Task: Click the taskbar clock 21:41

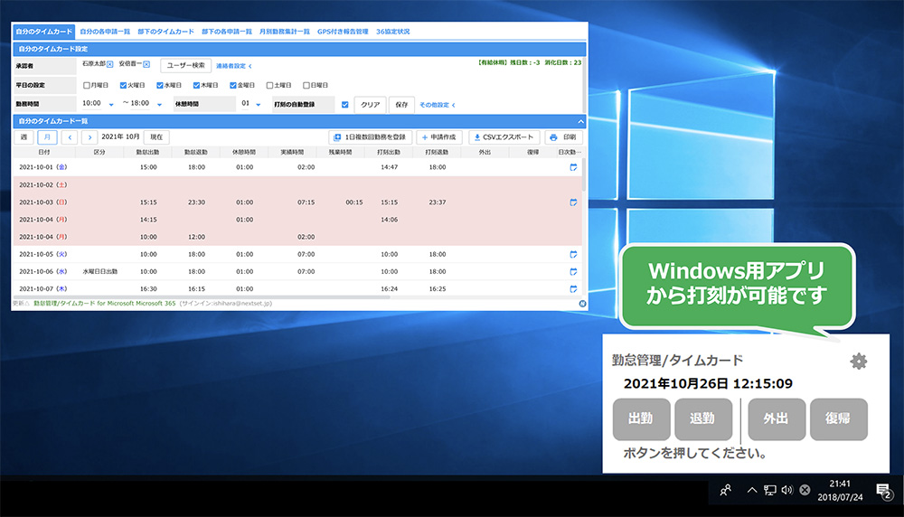Action: pos(840,484)
